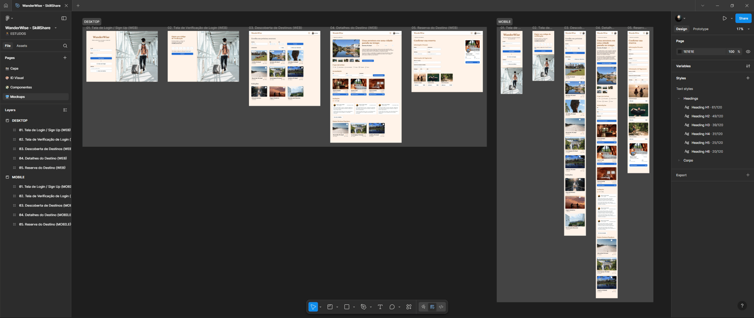Select the Rectangle shape tool
754x318 pixels.
click(x=347, y=307)
